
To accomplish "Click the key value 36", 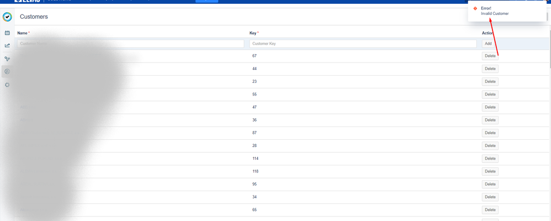I will pos(255,120).
